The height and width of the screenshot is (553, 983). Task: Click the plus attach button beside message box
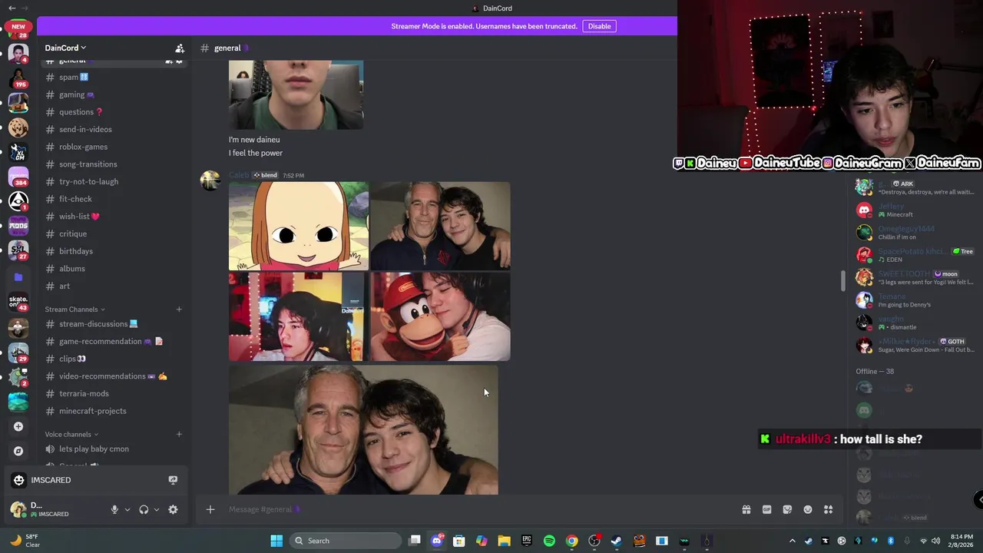coord(210,509)
